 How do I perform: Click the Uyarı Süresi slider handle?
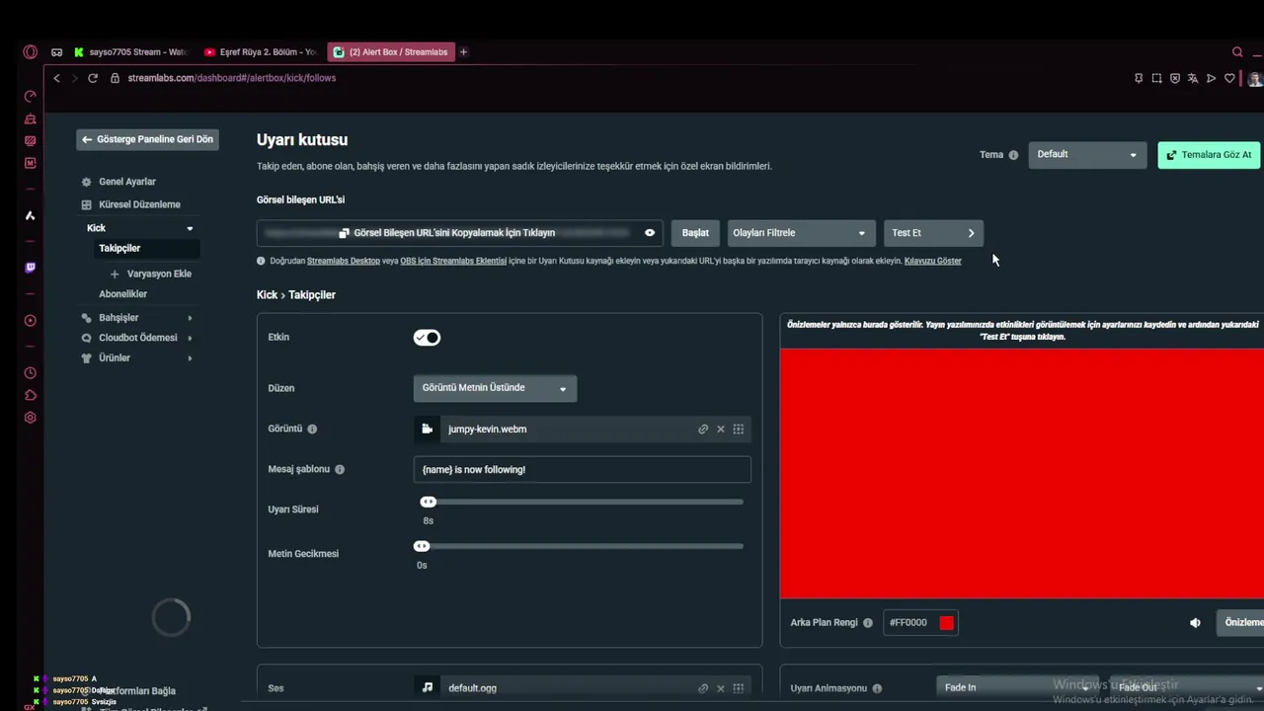pyautogui.click(x=428, y=502)
